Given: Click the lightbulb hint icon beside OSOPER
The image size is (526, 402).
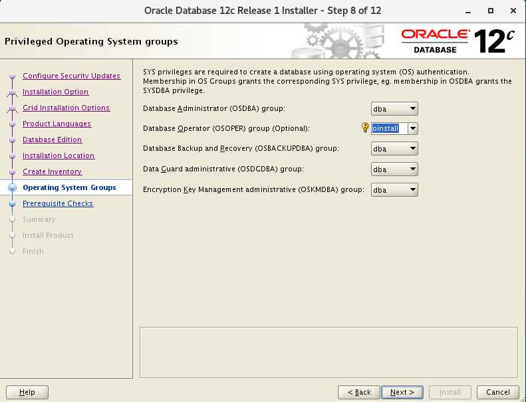Looking at the screenshot, I should (365, 128).
